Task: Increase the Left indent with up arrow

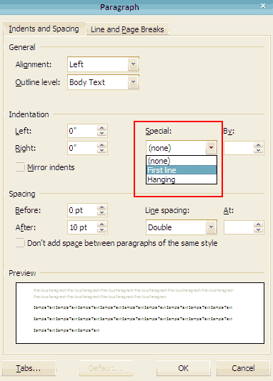Action: (x=101, y=128)
